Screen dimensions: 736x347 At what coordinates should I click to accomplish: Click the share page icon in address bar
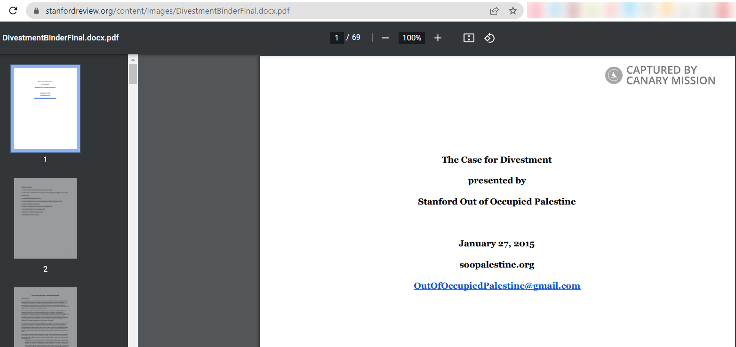494,11
